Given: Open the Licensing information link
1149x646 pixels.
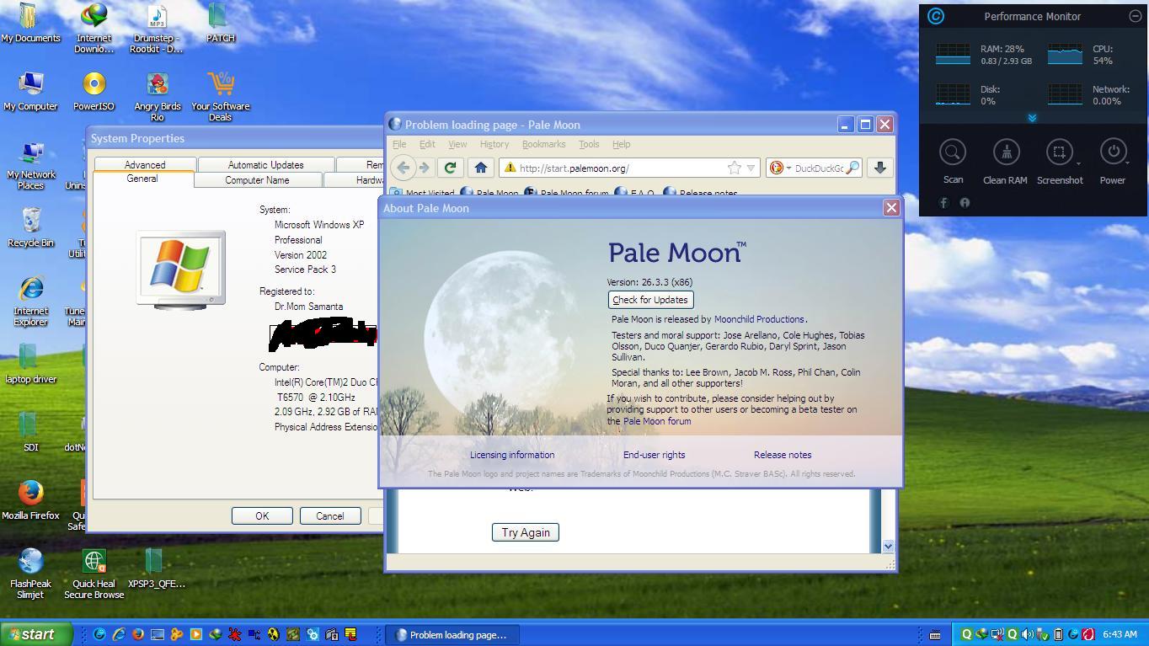Looking at the screenshot, I should 512,455.
